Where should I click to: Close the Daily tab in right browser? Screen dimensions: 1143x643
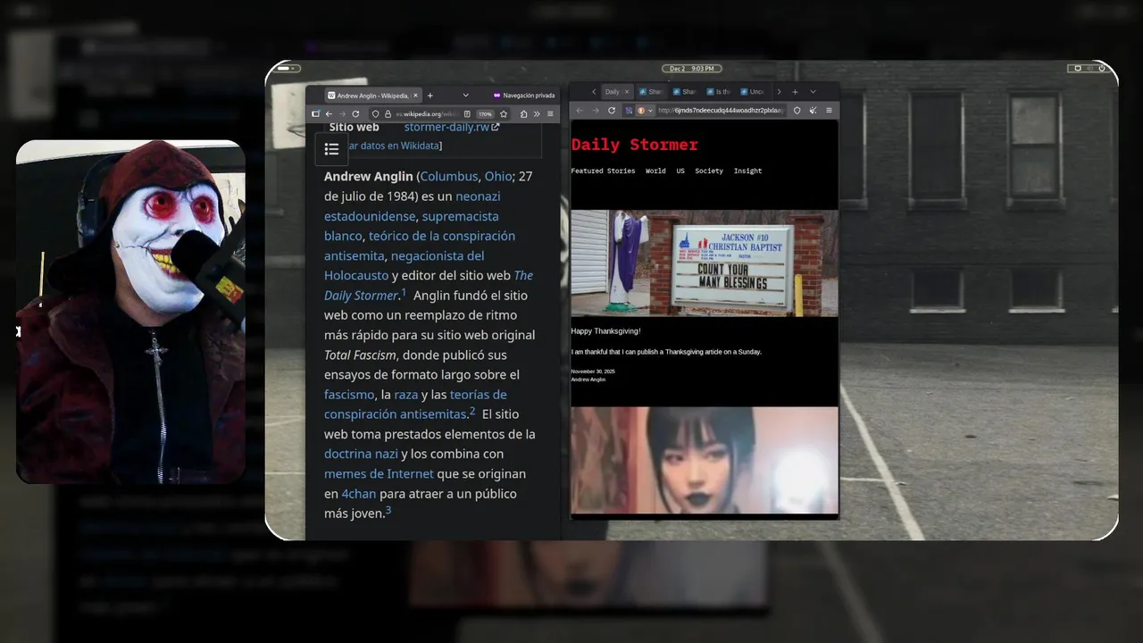coord(627,92)
